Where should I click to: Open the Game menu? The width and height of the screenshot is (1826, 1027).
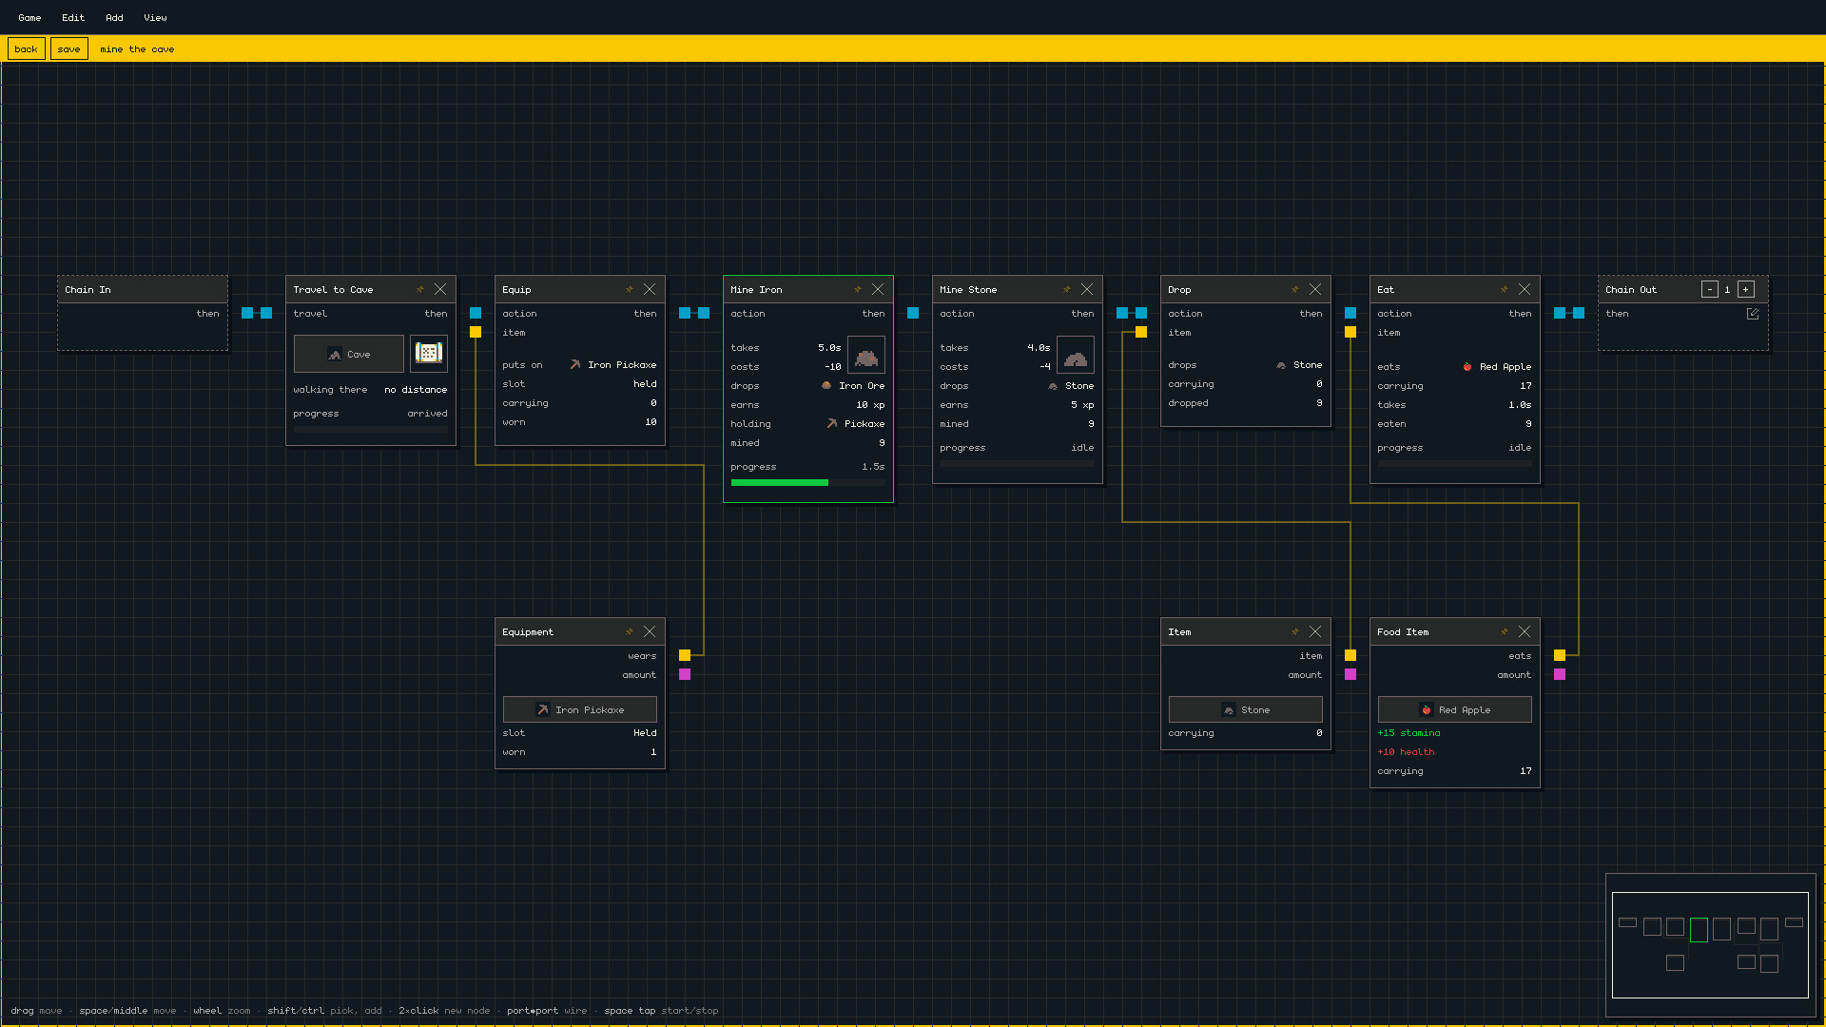click(x=29, y=17)
